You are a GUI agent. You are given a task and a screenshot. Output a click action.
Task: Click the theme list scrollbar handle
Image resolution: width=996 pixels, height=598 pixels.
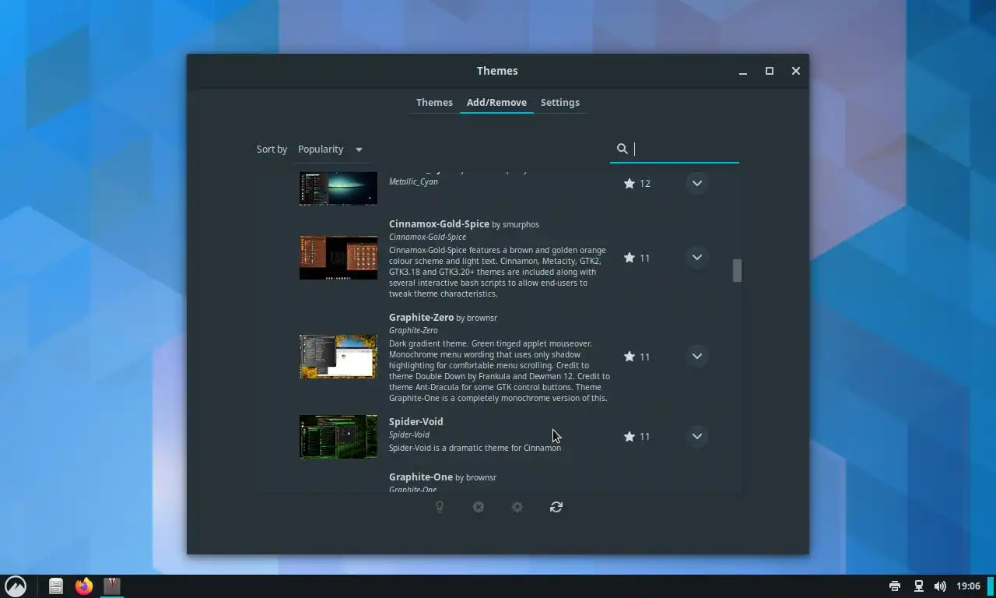click(x=737, y=271)
